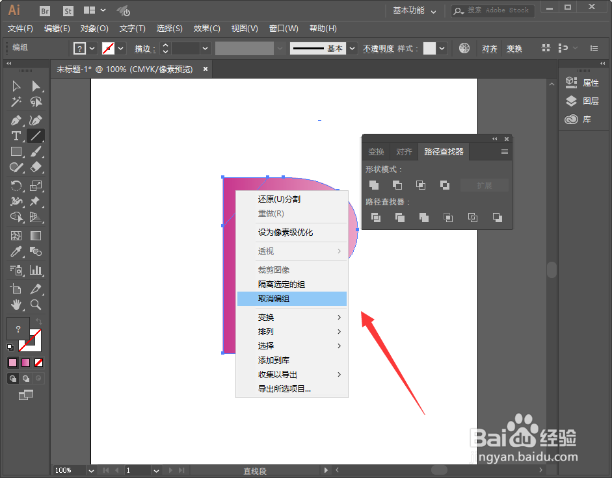Image resolution: width=612 pixels, height=478 pixels.
Task: Select the Curvature tool
Action: [36, 121]
